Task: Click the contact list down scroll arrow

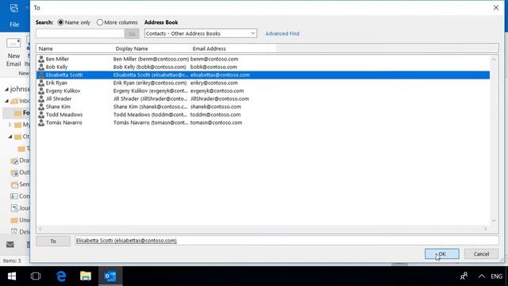Action: (x=494, y=221)
